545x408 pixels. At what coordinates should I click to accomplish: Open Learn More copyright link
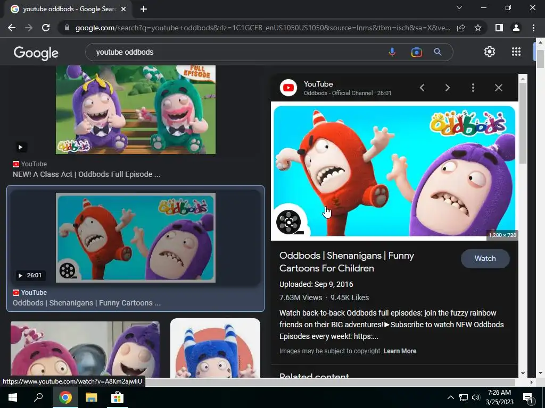pyautogui.click(x=400, y=351)
